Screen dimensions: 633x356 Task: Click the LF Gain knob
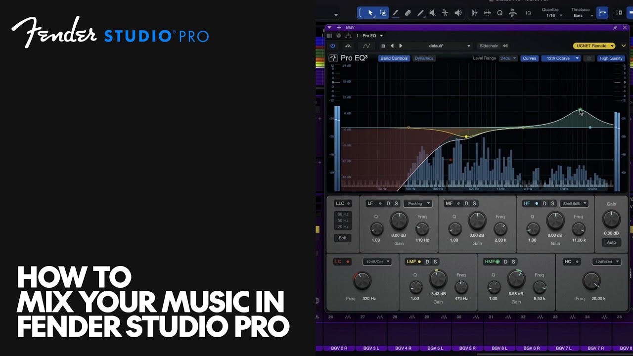(x=399, y=221)
